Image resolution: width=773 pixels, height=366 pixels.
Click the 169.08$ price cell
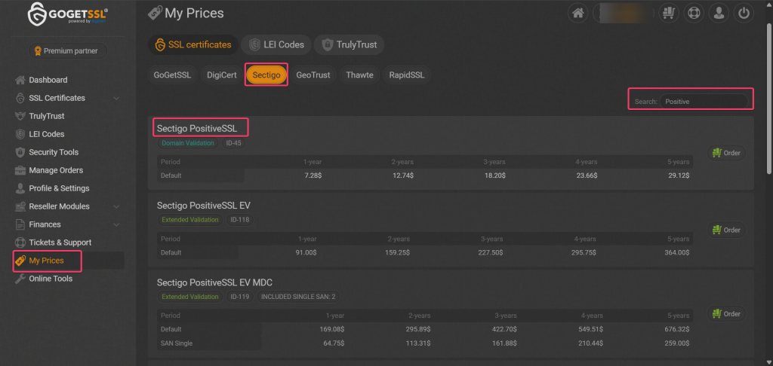click(x=332, y=329)
